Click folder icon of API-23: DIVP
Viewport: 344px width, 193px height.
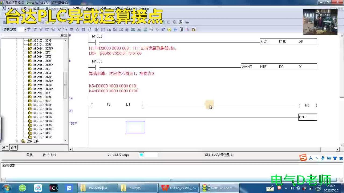tap(30, 40)
